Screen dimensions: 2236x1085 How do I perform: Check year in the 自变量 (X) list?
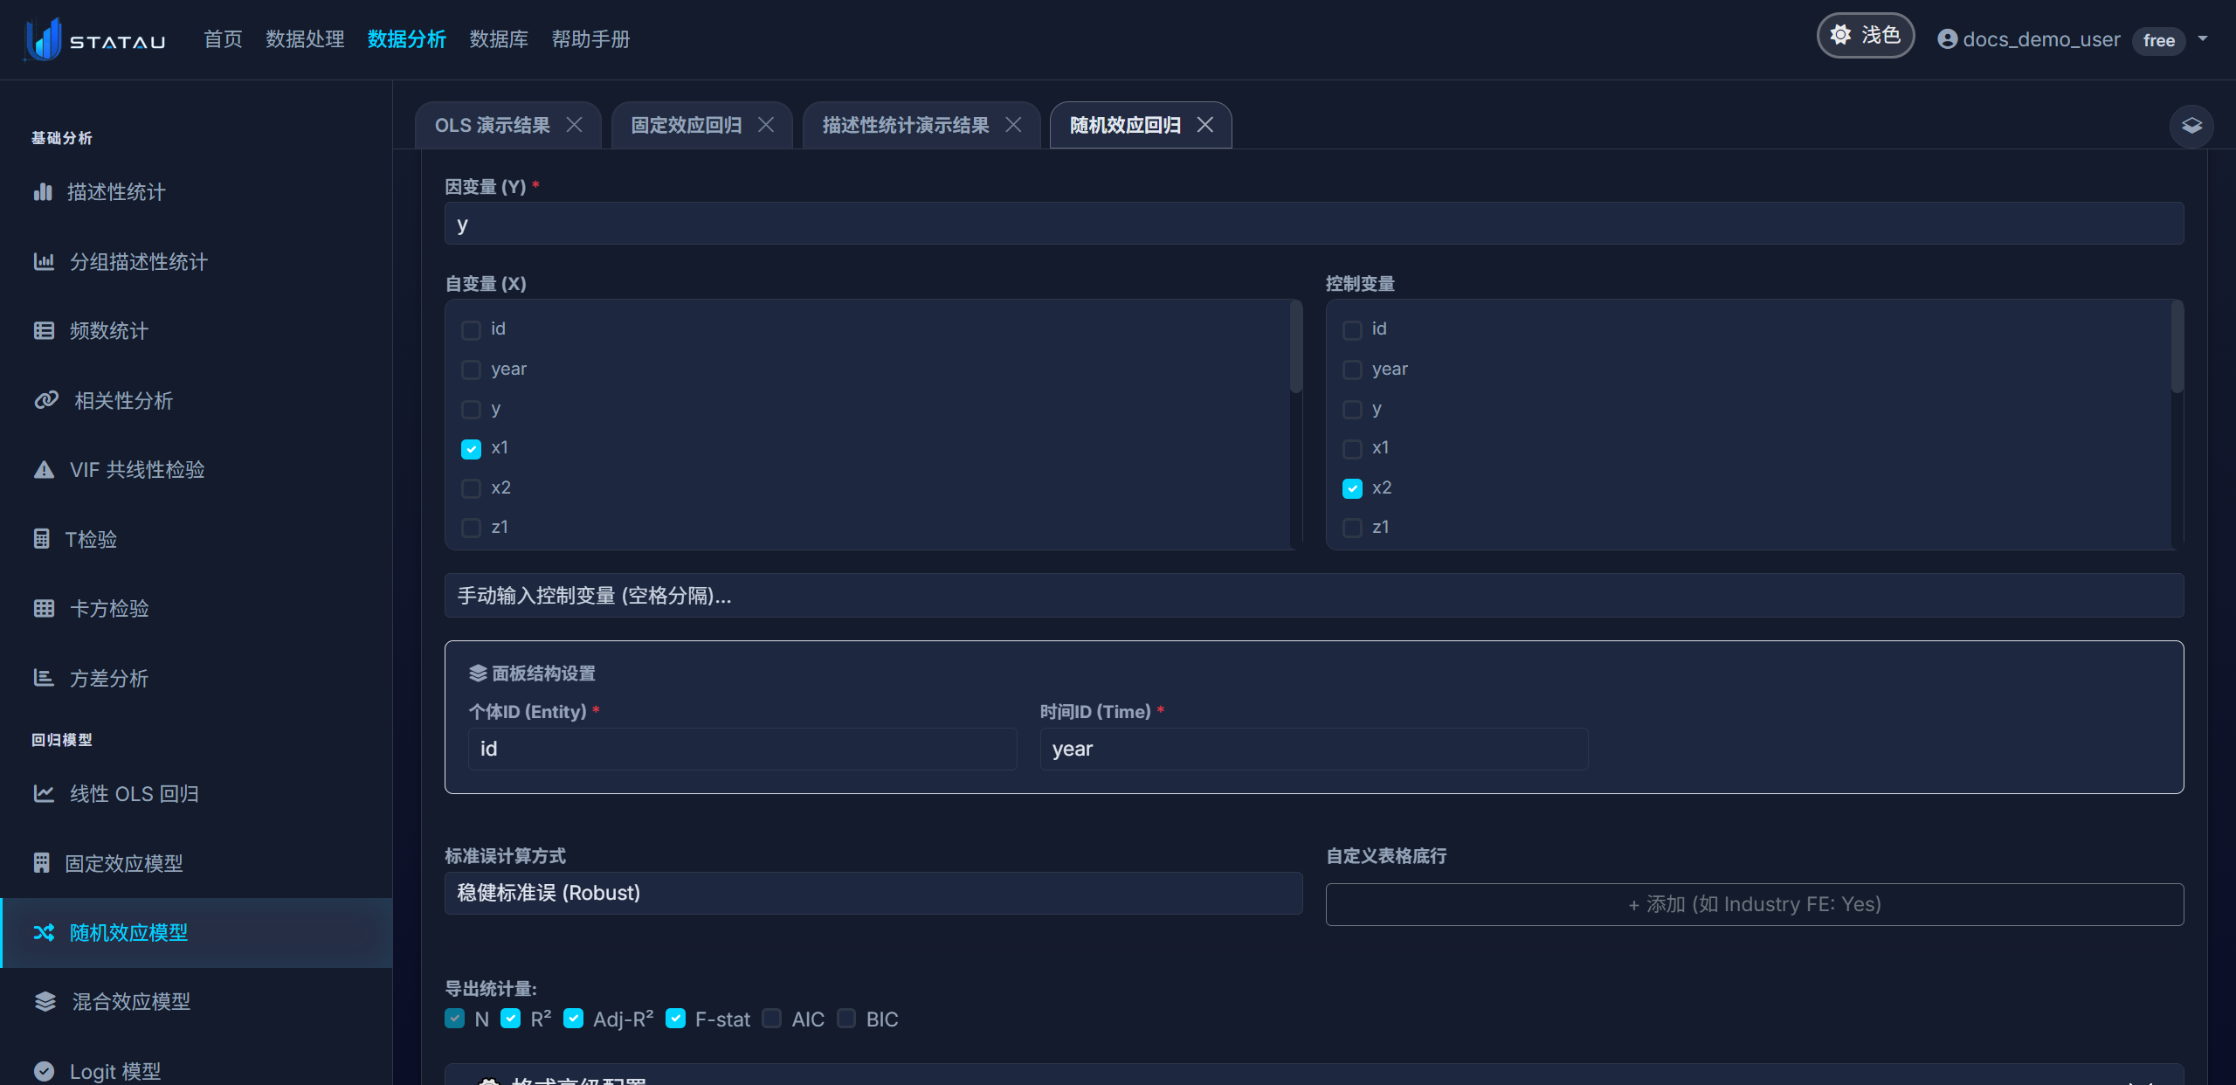[x=471, y=370]
